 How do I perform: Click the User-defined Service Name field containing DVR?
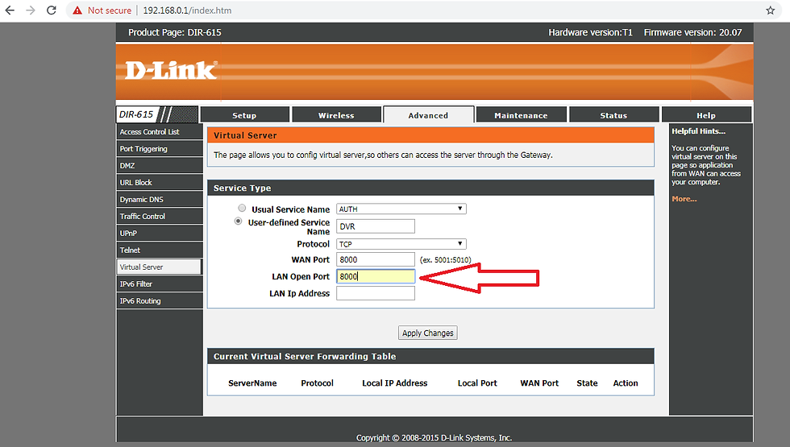(376, 226)
